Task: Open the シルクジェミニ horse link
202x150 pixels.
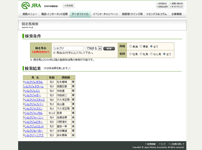Action: click(x=32, y=91)
